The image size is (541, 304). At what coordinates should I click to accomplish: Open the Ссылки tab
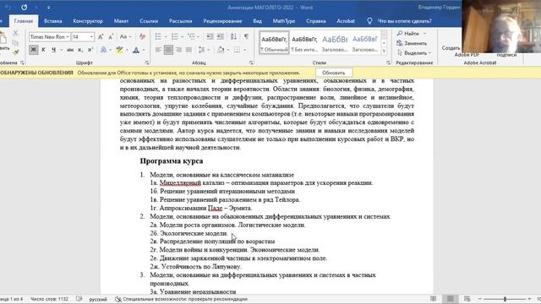click(x=149, y=21)
